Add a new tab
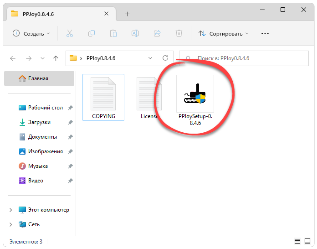The image size is (317, 249). (x=127, y=14)
